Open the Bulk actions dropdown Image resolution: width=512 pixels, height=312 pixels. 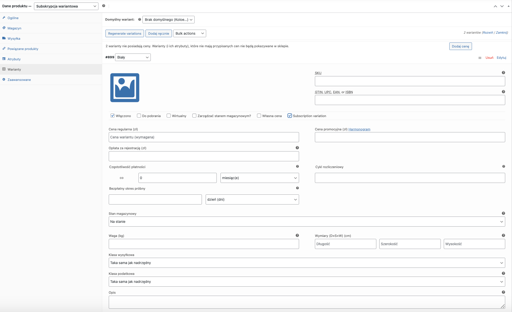pos(190,33)
